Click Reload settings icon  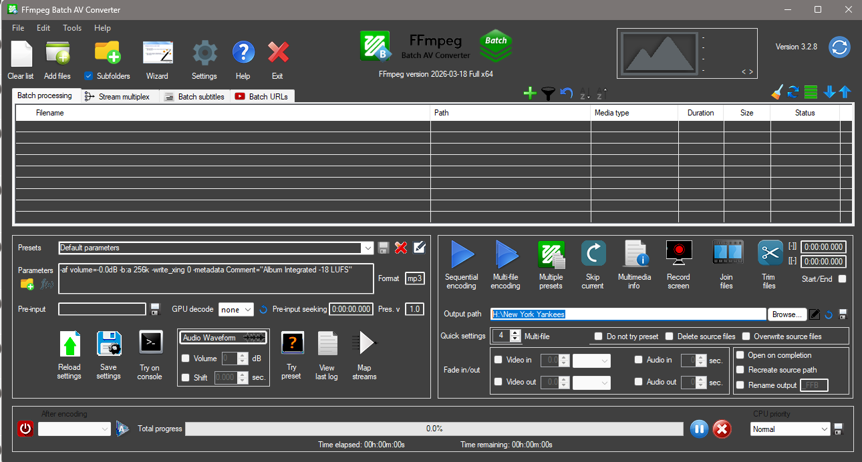pos(69,344)
